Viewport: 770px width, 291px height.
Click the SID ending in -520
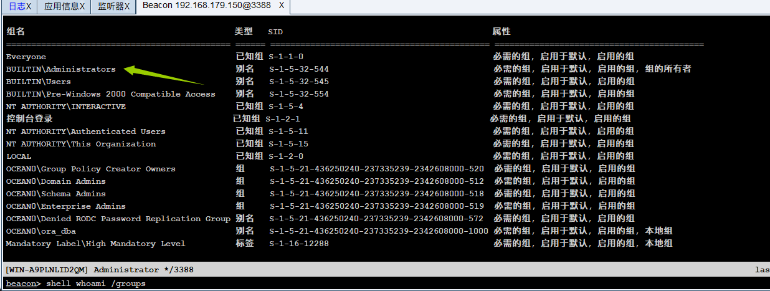click(377, 169)
